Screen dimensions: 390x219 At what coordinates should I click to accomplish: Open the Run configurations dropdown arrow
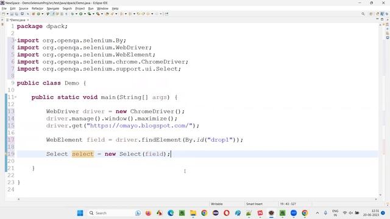pos(85,14)
